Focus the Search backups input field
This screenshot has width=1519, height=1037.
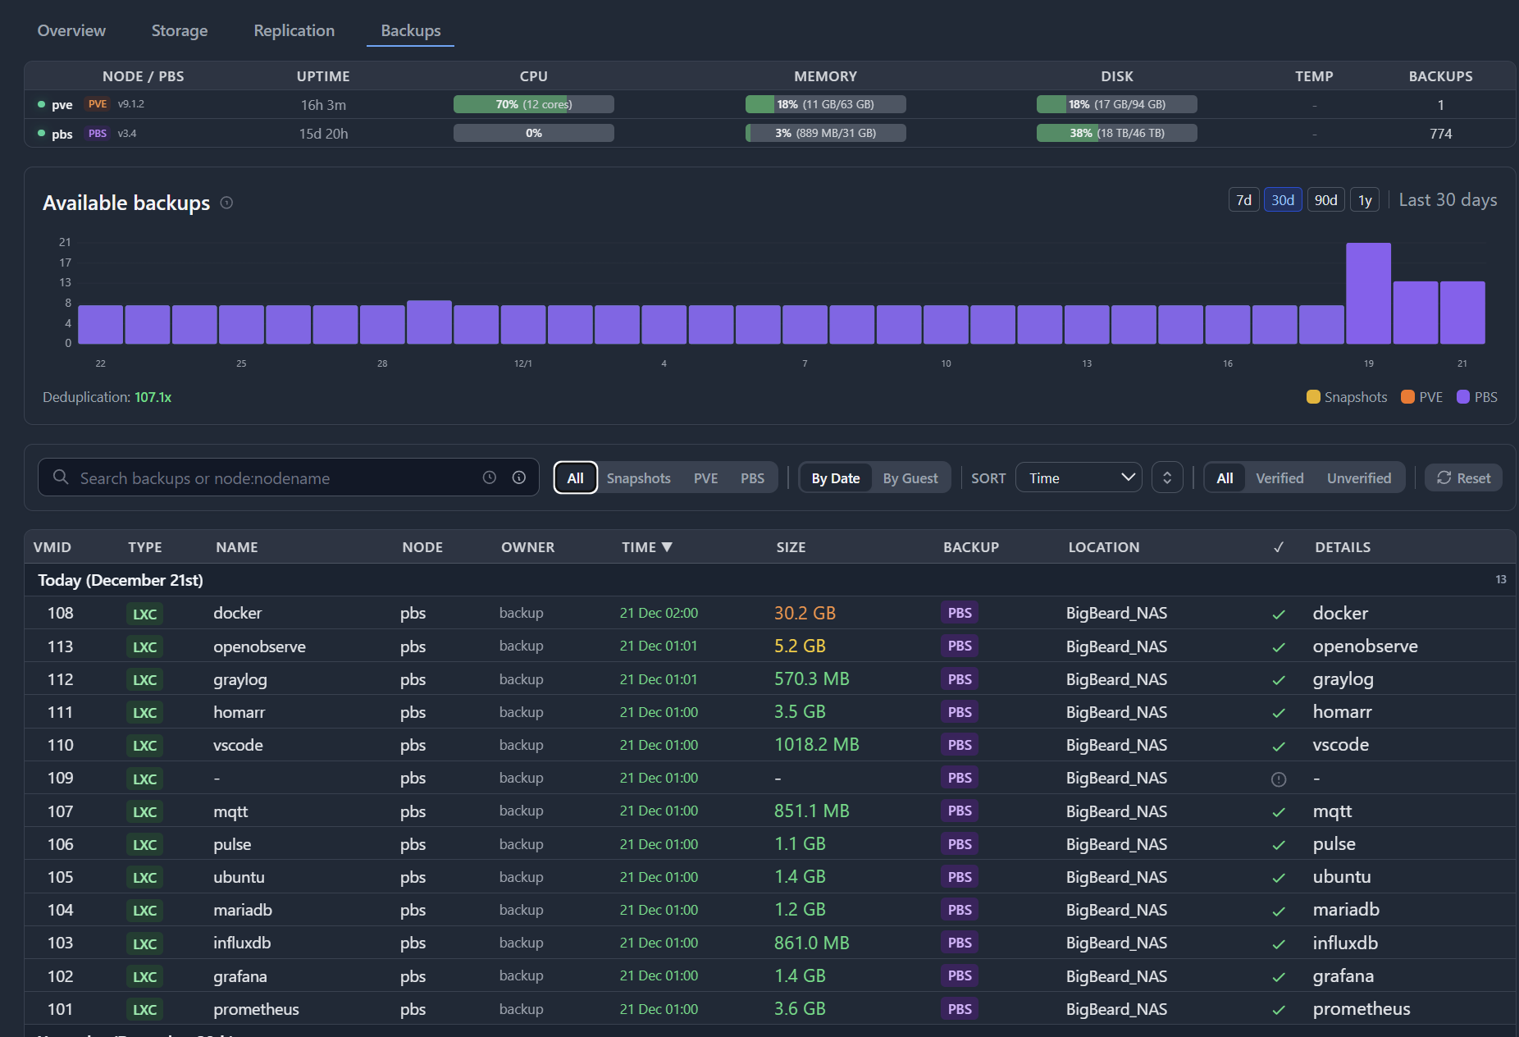pyautogui.click(x=271, y=478)
